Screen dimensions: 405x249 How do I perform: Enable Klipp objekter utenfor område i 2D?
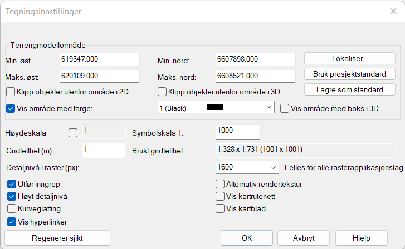point(11,92)
